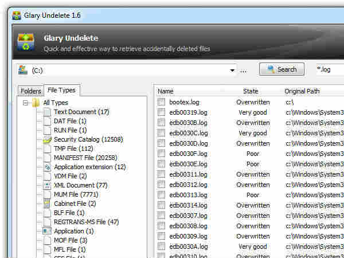The image size is (344, 258).
Task: Click the Cabinet File type icon
Action: coord(47,204)
